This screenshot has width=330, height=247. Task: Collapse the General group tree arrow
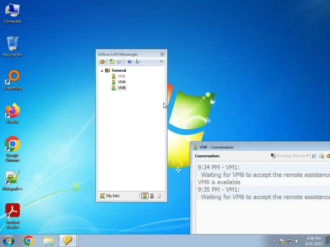[x=102, y=71]
